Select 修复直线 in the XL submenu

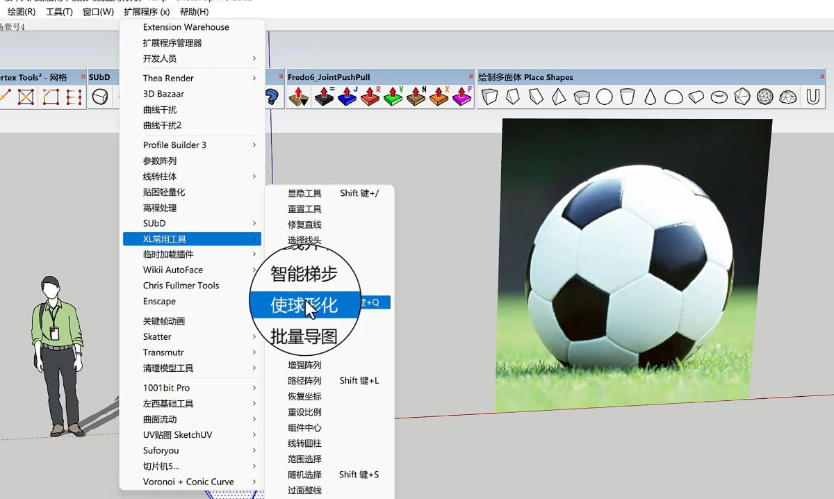pos(329,224)
